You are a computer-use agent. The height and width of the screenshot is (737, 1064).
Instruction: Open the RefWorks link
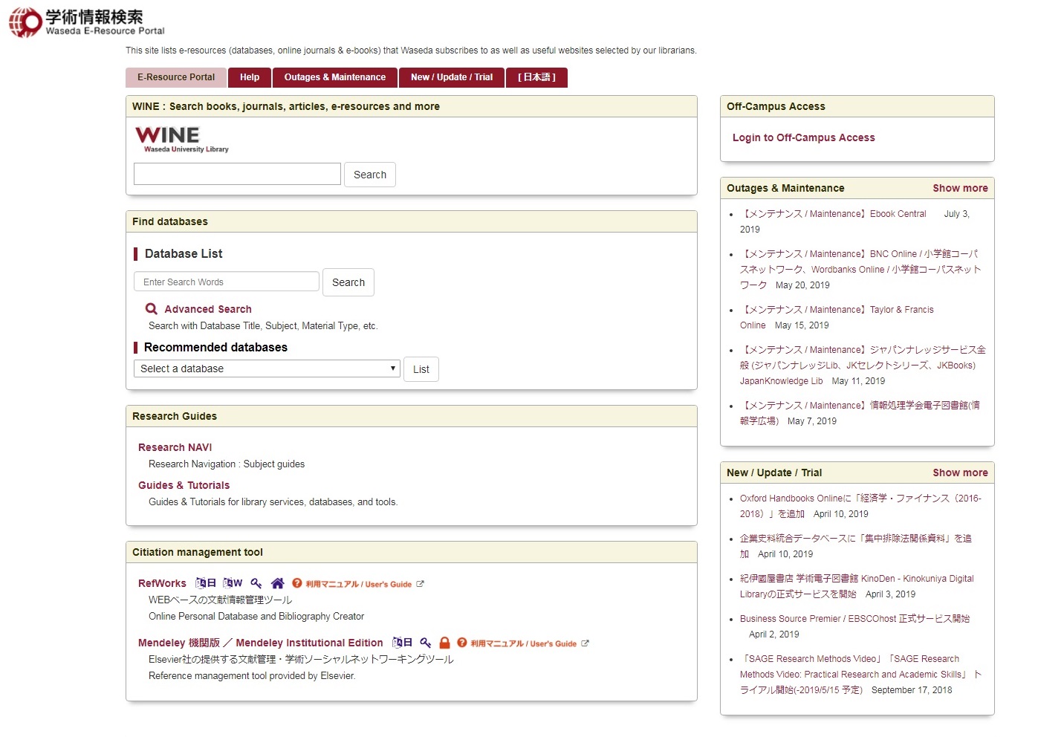click(162, 583)
